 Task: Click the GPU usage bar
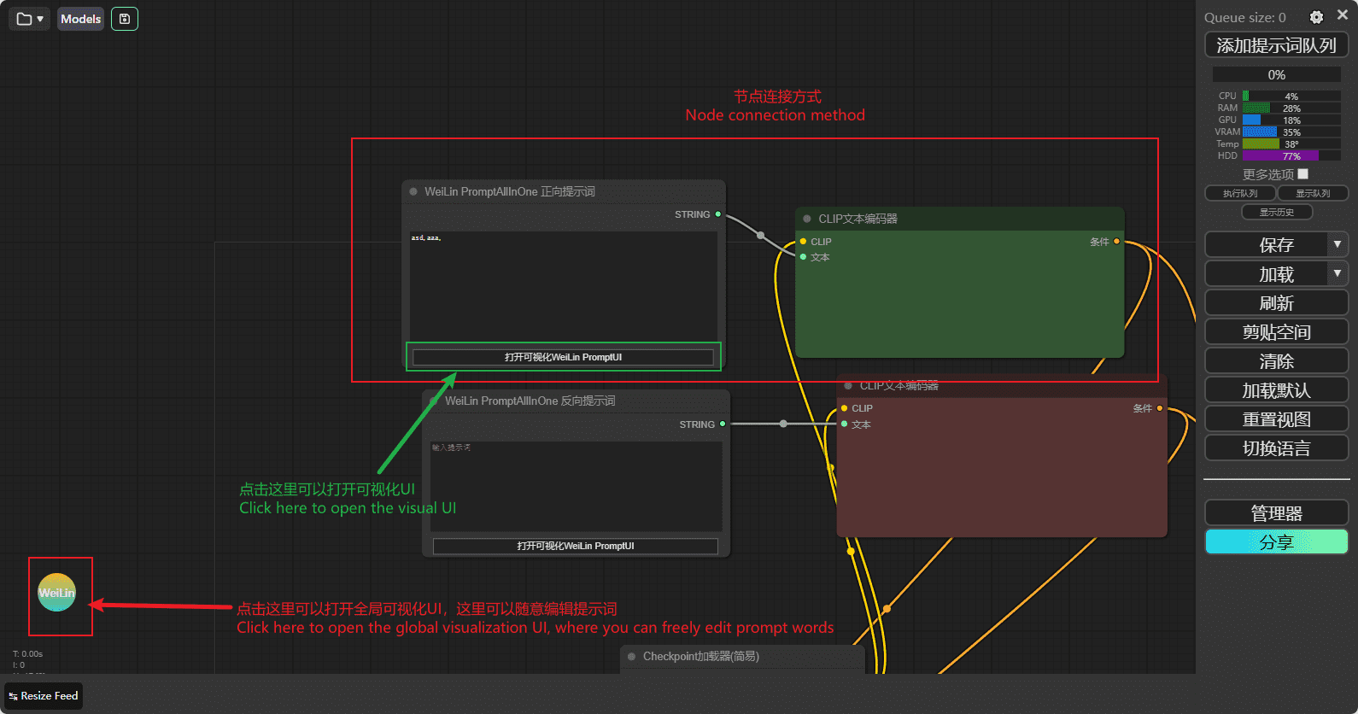click(1291, 120)
